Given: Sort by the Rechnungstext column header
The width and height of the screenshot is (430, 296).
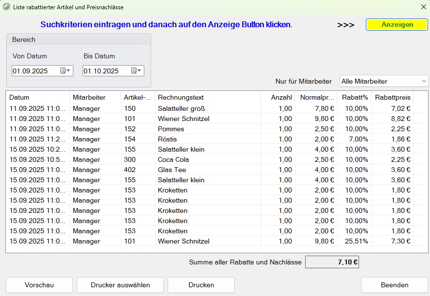Looking at the screenshot, I should click(207, 97).
